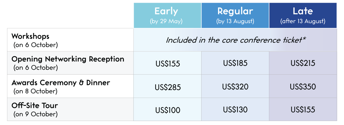344x125 pixels.
Task: Click the US$155 late tour price
Action: point(303,110)
